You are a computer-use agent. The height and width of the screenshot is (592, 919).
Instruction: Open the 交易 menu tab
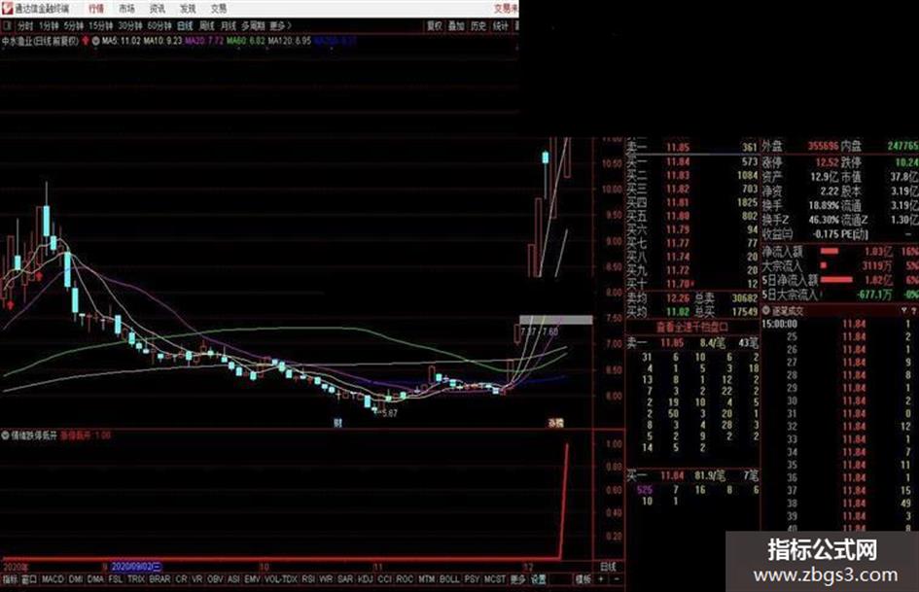click(x=219, y=9)
